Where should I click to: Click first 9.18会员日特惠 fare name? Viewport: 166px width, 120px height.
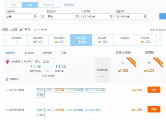coord(15,90)
